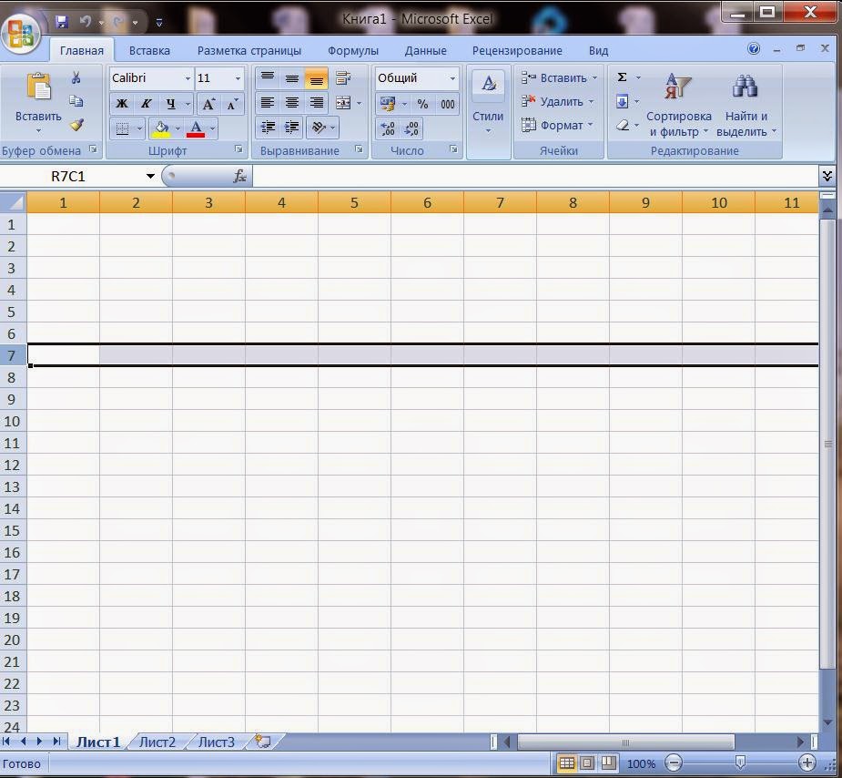Click the zoom slider handle
The image size is (842, 778).
point(740,762)
